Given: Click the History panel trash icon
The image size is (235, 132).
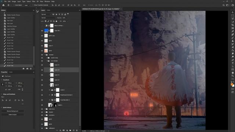Looking at the screenshot, I should (x=31, y=69).
